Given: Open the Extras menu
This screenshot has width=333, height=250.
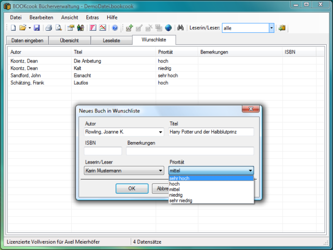Looking at the screenshot, I should [x=92, y=17].
